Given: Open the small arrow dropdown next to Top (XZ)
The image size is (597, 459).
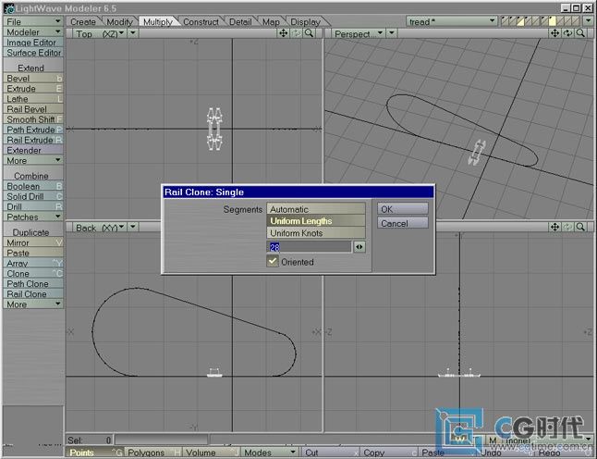Looking at the screenshot, I should point(133,33).
